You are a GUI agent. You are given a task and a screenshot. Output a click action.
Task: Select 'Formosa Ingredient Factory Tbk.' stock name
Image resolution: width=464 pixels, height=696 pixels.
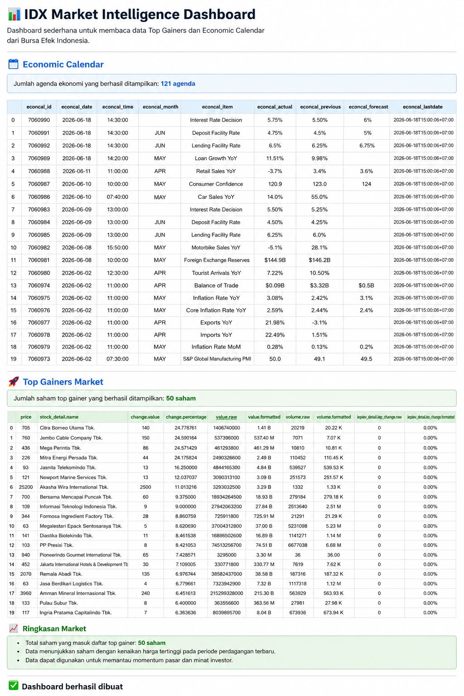77,516
